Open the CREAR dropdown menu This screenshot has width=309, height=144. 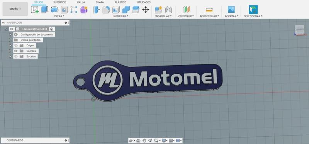coord(59,16)
